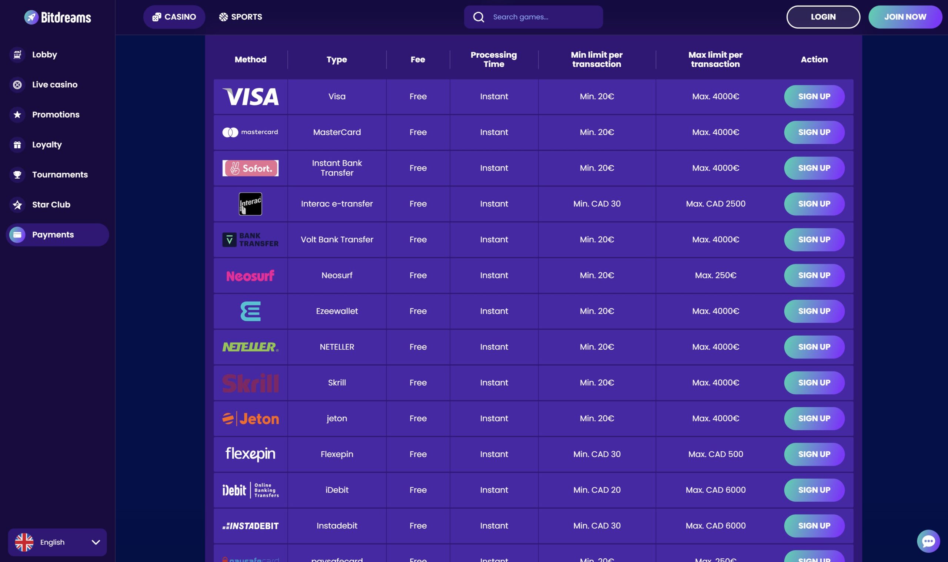The height and width of the screenshot is (562, 948).
Task: Expand the English language dropdown
Action: 57,542
